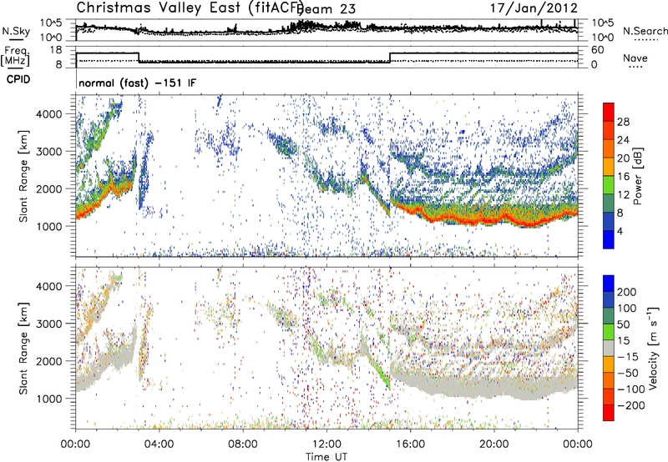Click the '-50' velocity scale value
Screen dimensions: 668x462
(x=628, y=373)
